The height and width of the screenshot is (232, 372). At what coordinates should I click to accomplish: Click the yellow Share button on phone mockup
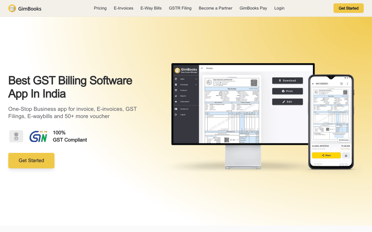tap(326, 155)
